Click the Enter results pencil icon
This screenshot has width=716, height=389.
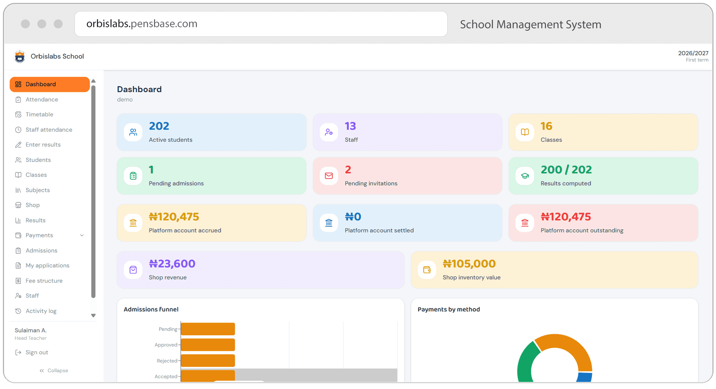18,145
